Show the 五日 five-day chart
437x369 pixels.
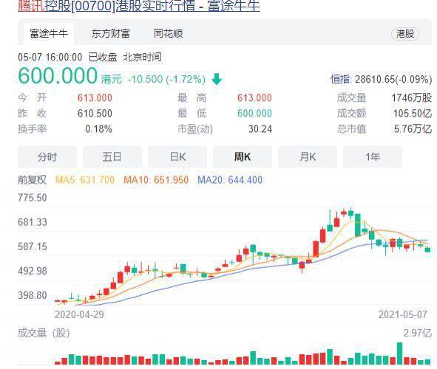click(112, 157)
